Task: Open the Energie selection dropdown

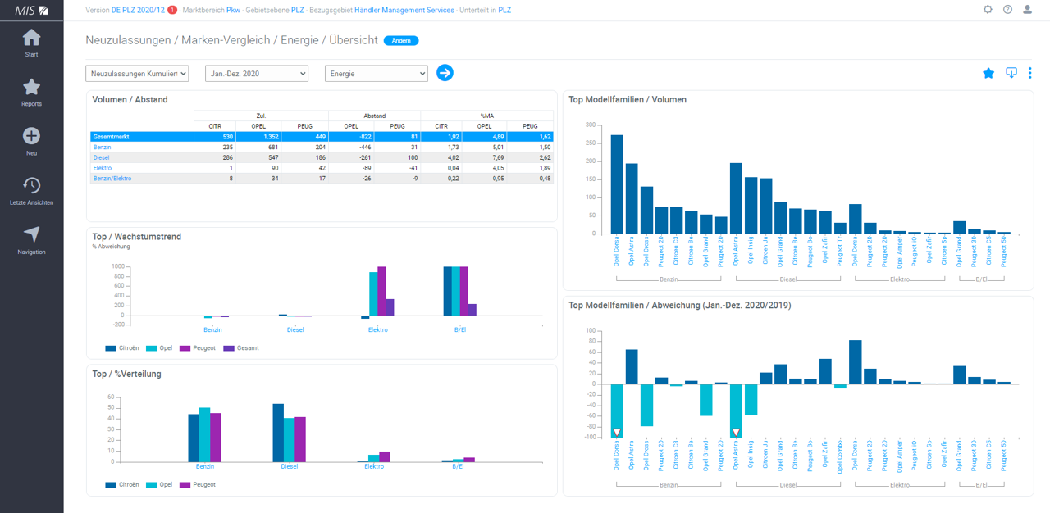Action: pyautogui.click(x=376, y=74)
